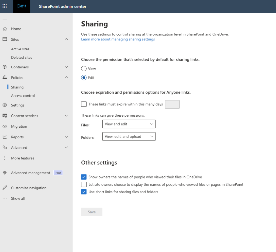This screenshot has width=276, height=252.
Task: Collapse the navigation hamburger menu
Action: pyautogui.click(x=5, y=18)
